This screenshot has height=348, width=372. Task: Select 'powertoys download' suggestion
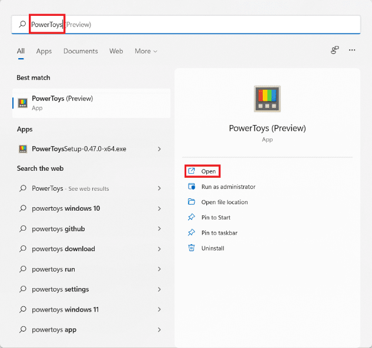pyautogui.click(x=91, y=249)
